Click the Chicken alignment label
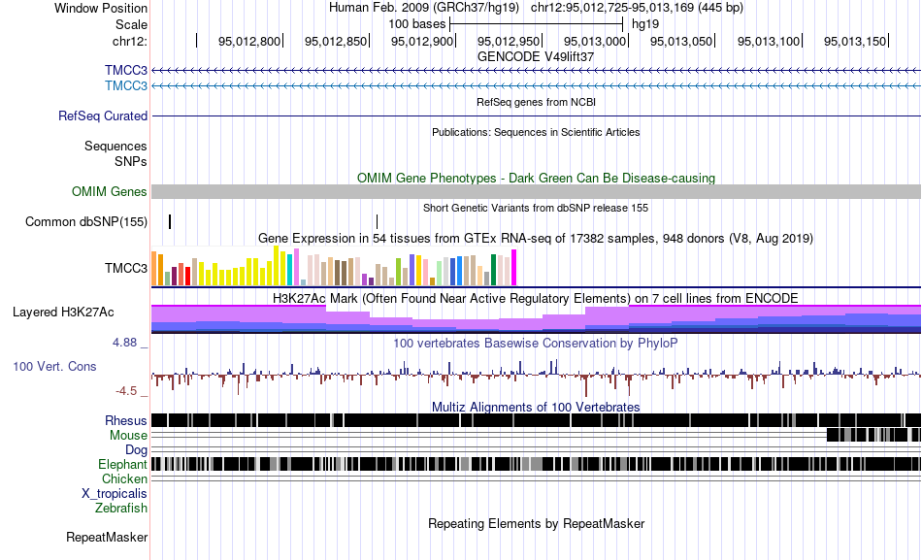Image resolution: width=922 pixels, height=560 pixels. tap(124, 478)
